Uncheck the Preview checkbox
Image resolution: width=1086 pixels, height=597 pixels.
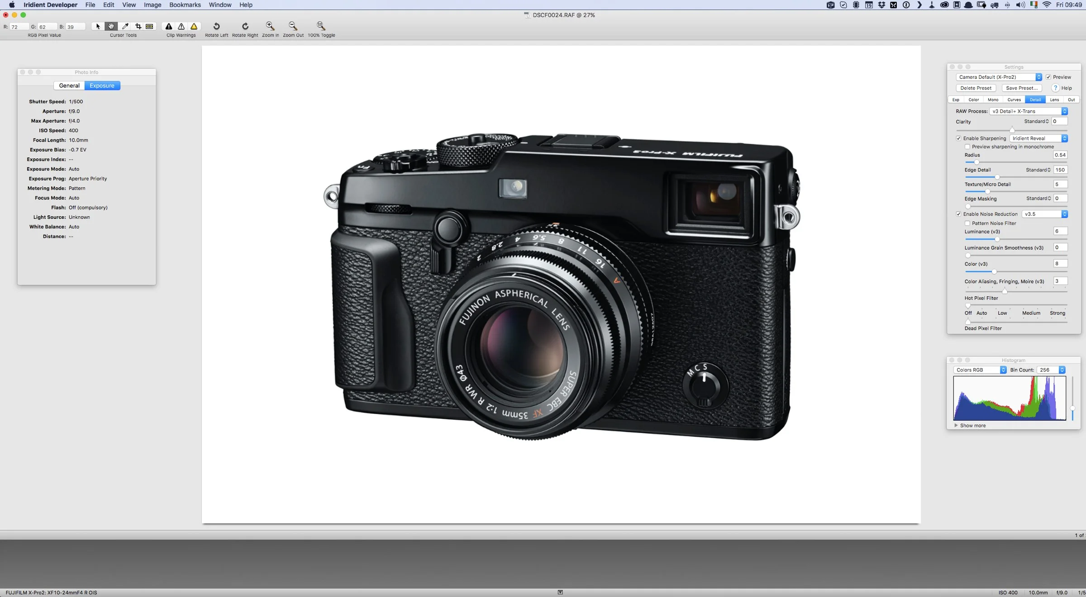click(x=1051, y=77)
